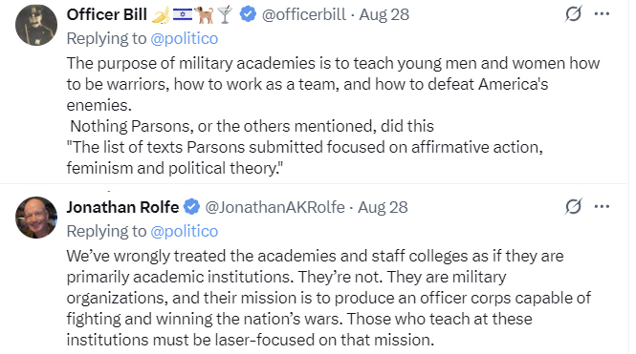Screen dimensions: 636x354
Task: Open more options menu on Jonathan Rolfe's tweet
Action: pyautogui.click(x=602, y=206)
